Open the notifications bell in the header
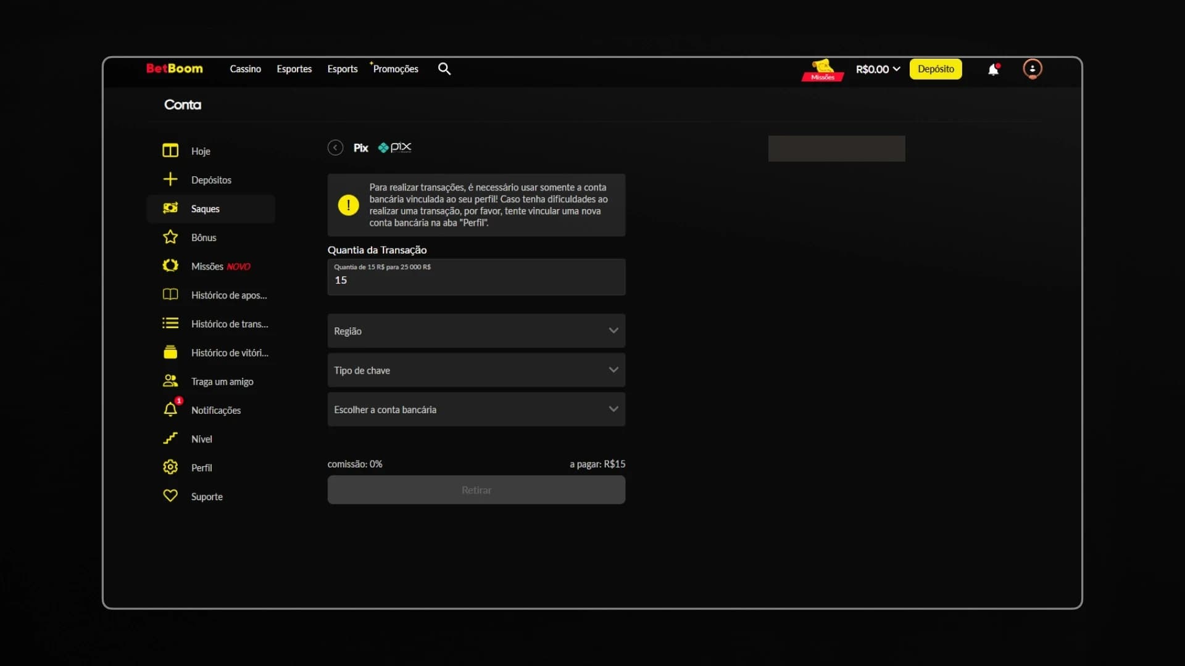The image size is (1185, 666). (x=993, y=70)
